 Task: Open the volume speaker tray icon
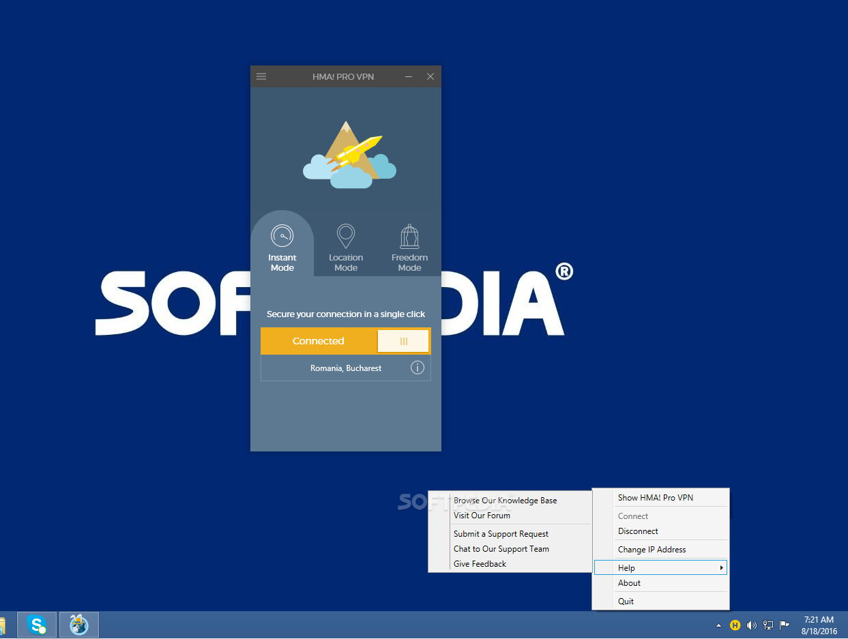(752, 625)
